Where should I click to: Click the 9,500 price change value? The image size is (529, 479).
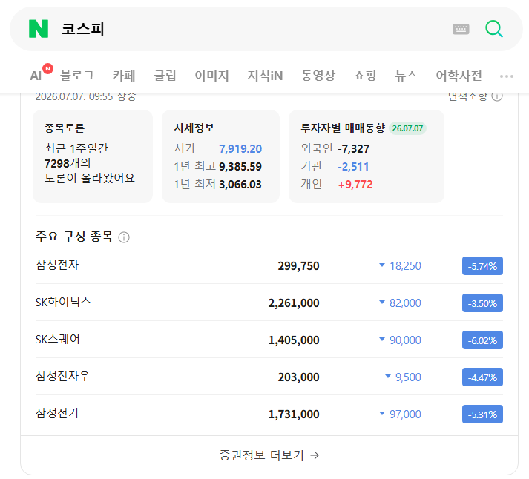point(408,377)
